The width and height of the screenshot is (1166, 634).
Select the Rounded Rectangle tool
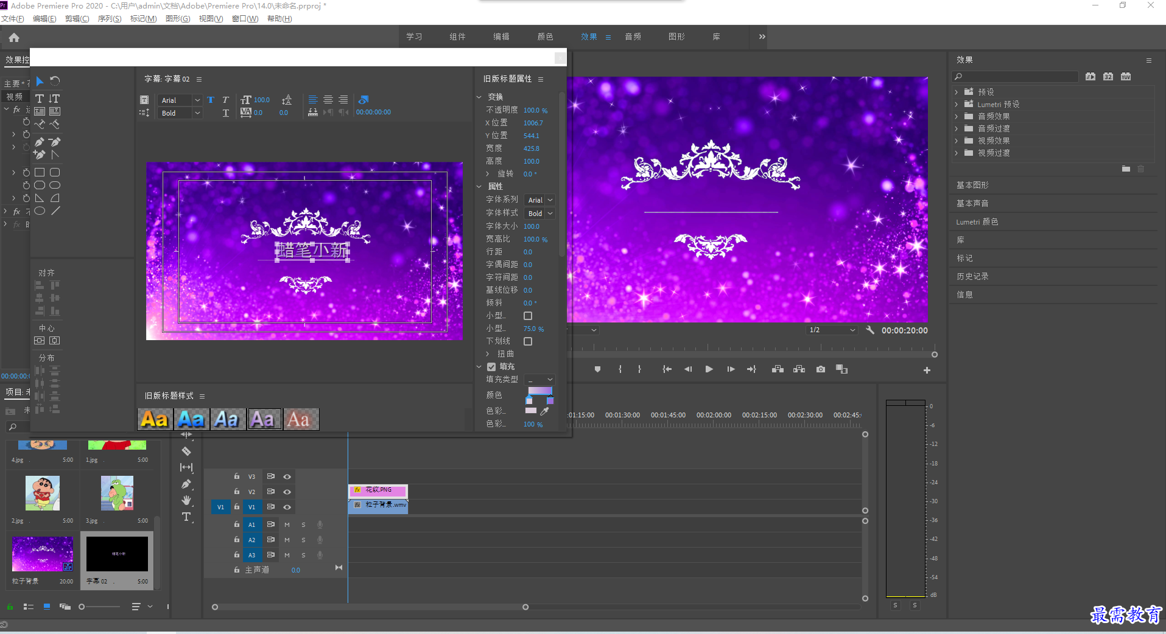click(55, 172)
